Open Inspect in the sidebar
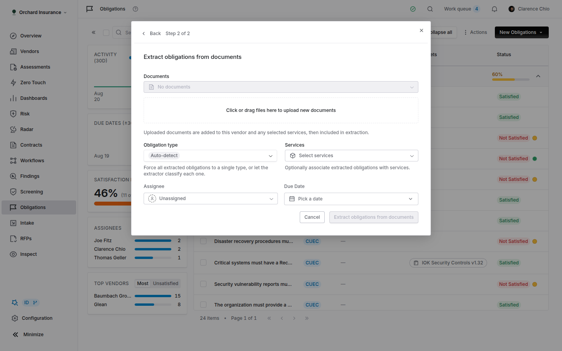The image size is (562, 351). 39,254
